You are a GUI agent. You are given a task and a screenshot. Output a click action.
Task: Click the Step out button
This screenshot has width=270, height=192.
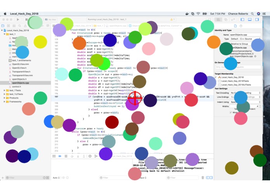[x=84, y=156]
